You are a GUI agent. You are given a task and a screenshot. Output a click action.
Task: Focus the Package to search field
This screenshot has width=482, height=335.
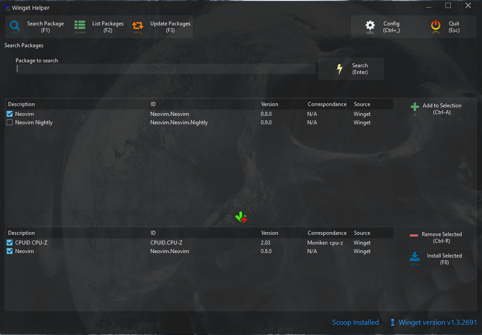165,69
